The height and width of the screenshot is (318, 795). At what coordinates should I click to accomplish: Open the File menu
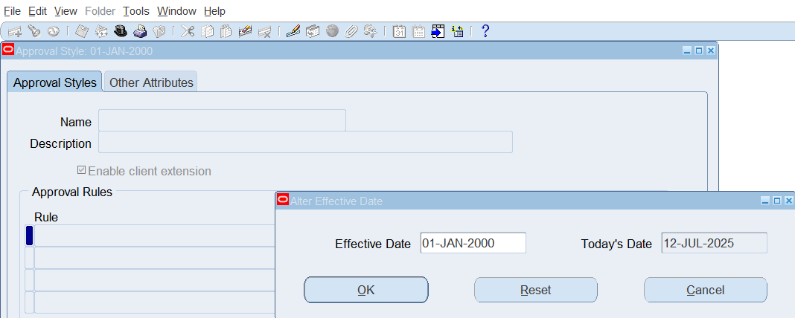pyautogui.click(x=13, y=11)
